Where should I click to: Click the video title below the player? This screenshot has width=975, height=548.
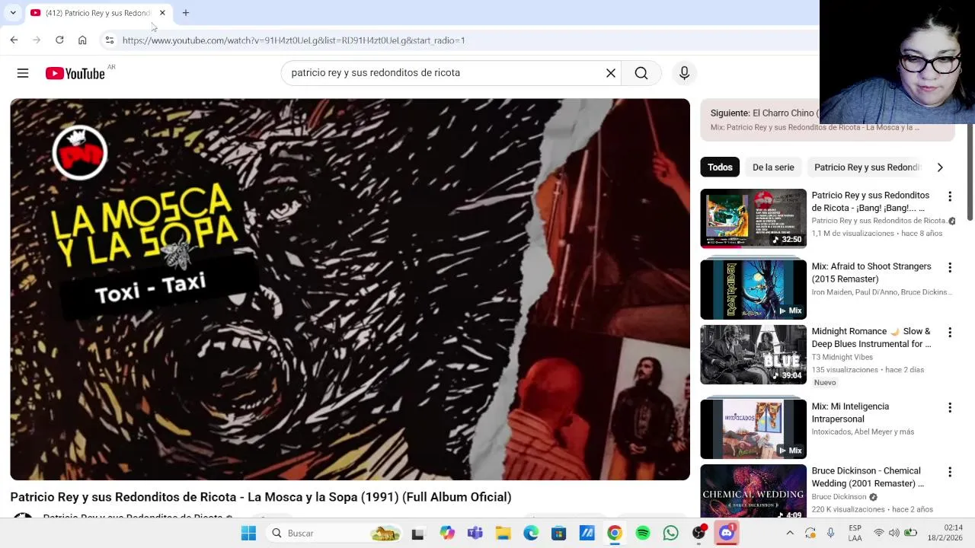[x=261, y=497]
